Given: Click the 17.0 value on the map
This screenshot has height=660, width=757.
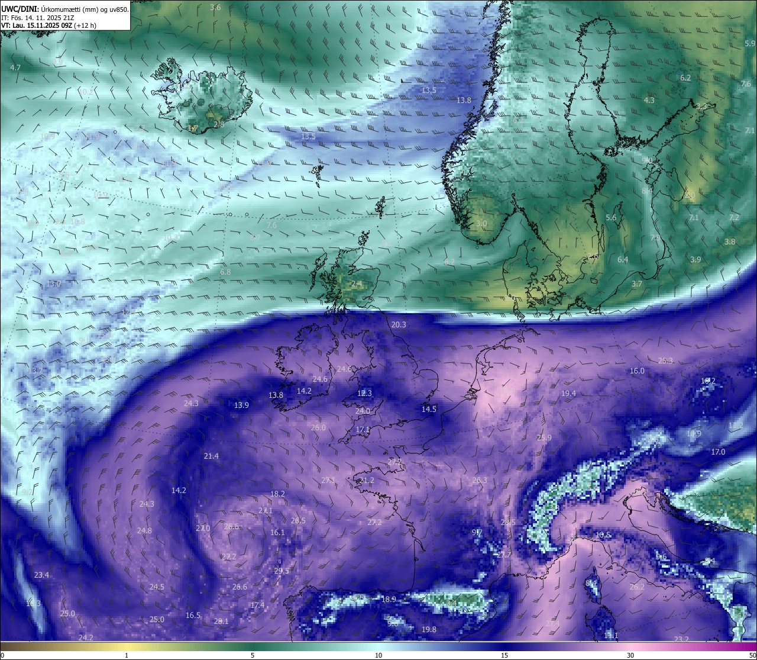Looking at the screenshot, I should tap(718, 452).
